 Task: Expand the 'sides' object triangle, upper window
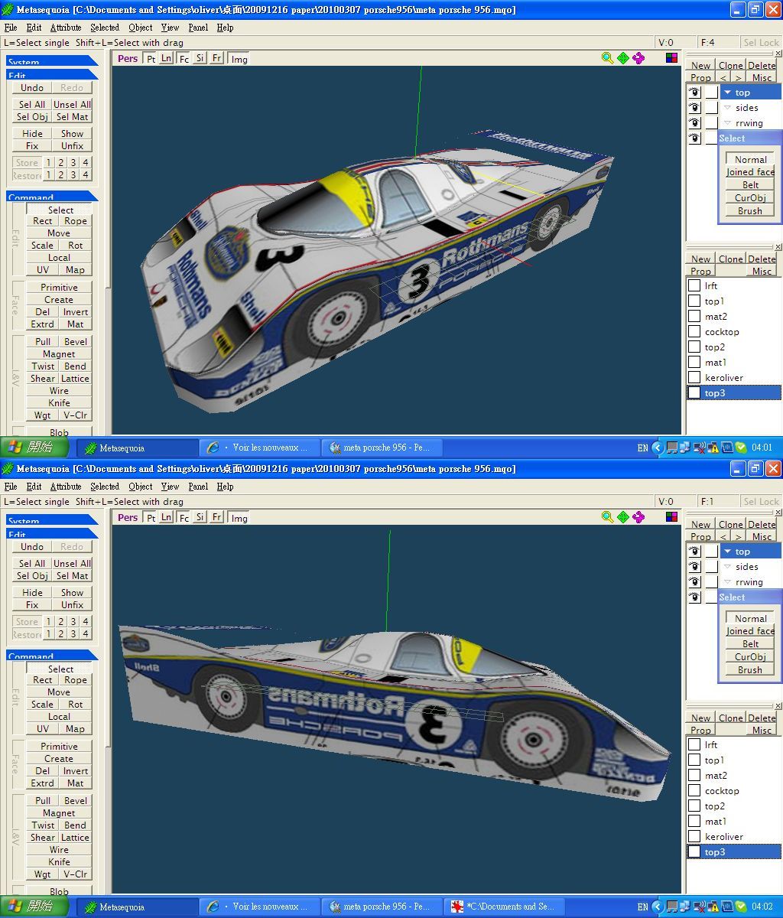[728, 108]
